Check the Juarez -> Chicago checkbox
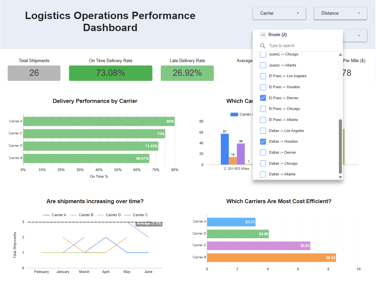376x282 pixels. [x=263, y=54]
